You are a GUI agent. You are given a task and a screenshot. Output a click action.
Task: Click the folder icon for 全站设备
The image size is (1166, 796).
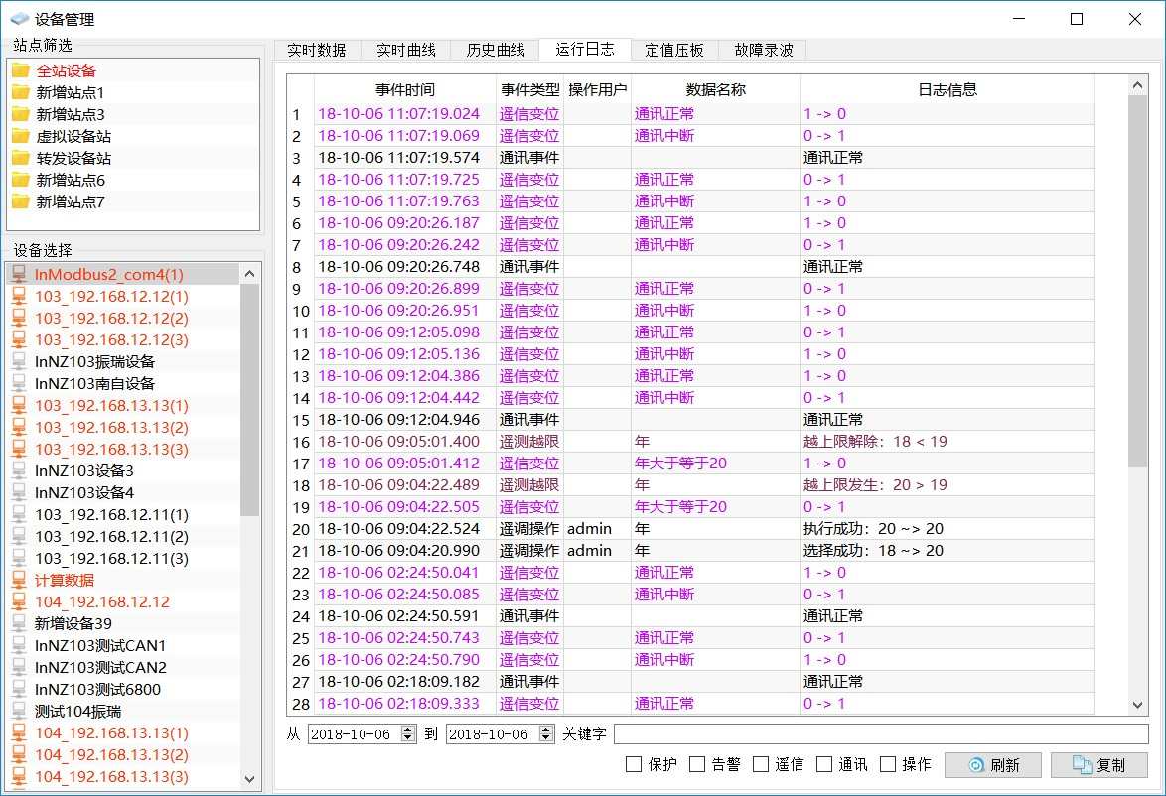(x=20, y=70)
